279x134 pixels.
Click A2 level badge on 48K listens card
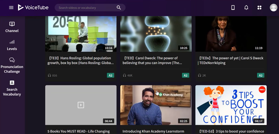click(x=186, y=75)
